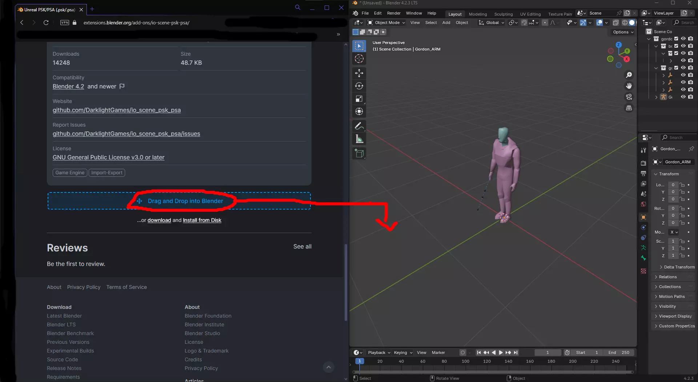Viewport: 698px width, 382px height.
Task: Choose the Add Cube tool
Action: pyautogui.click(x=359, y=154)
